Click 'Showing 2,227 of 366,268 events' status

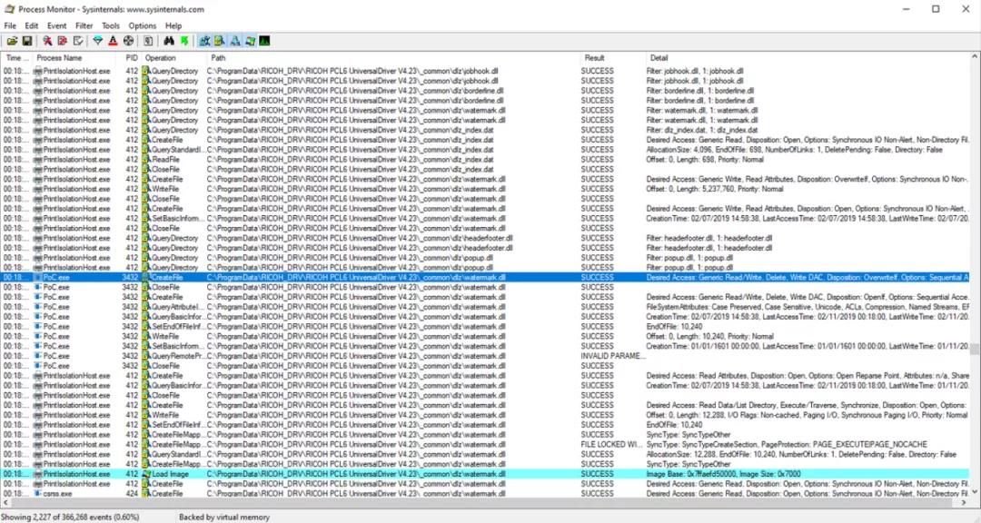point(69,518)
